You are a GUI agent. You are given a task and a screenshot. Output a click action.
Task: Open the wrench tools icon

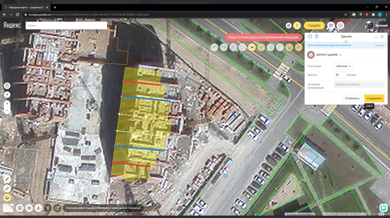[7, 179]
